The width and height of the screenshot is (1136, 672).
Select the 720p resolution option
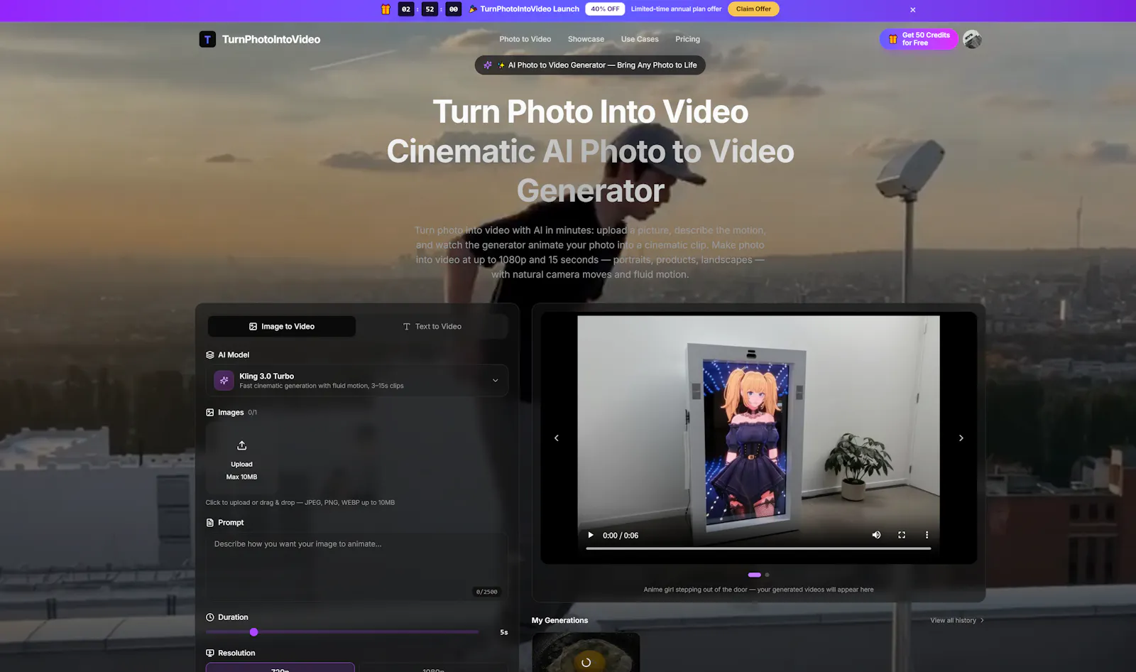point(280,668)
